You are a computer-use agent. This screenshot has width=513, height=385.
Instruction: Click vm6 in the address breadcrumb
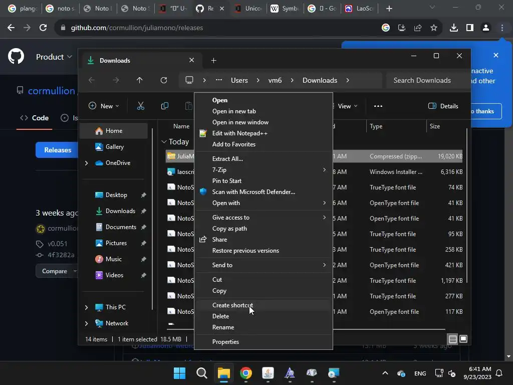(x=275, y=80)
